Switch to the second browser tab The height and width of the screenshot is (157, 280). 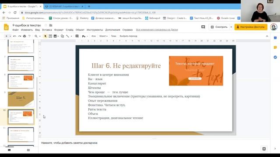point(64,7)
